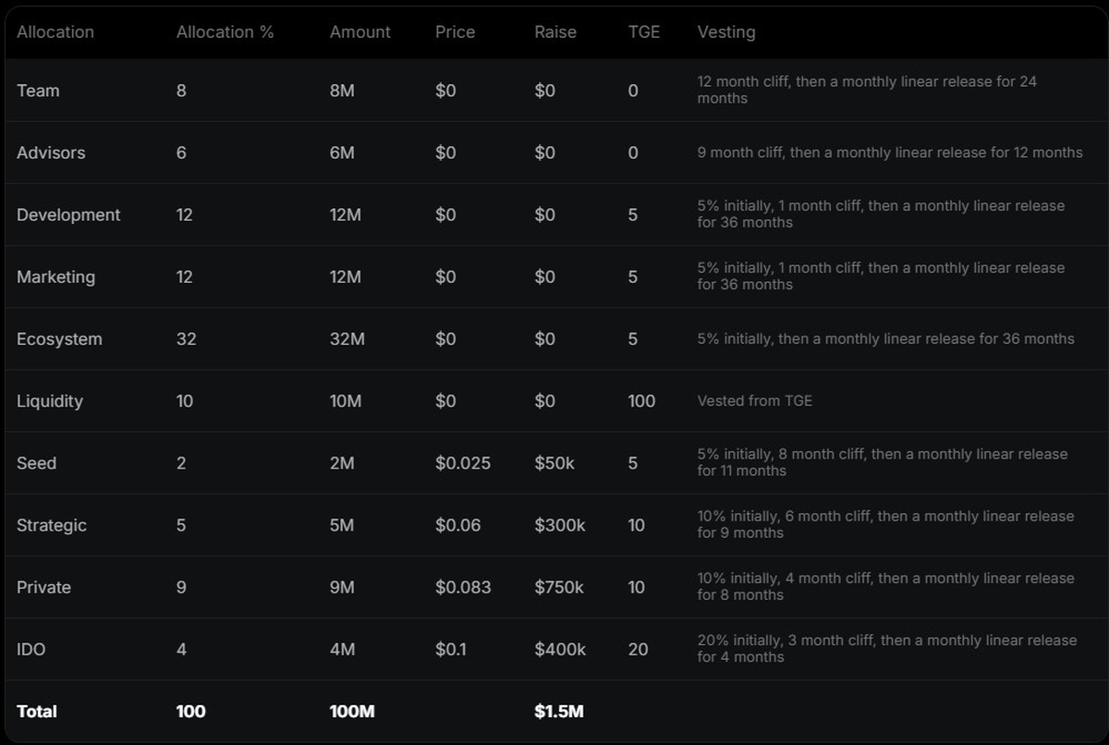This screenshot has height=745, width=1109.
Task: Select the Amount column header
Action: coord(360,32)
